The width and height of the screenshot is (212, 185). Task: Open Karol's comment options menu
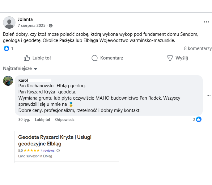tap(209, 96)
